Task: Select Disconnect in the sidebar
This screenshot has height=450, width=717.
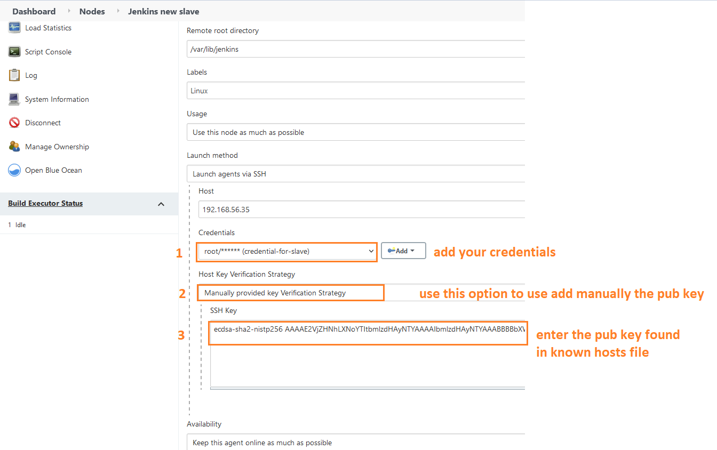Action: tap(43, 123)
